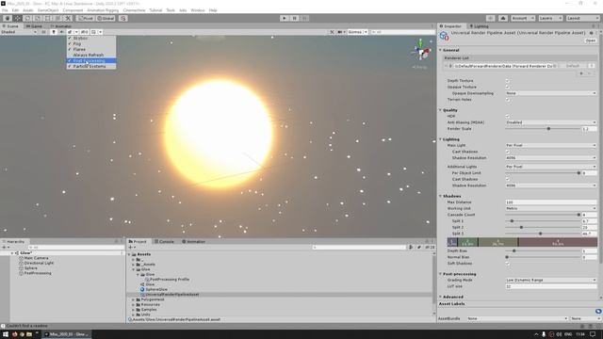Image resolution: width=603 pixels, height=339 pixels.
Task: Open the cloud services icon
Action: [x=503, y=18]
